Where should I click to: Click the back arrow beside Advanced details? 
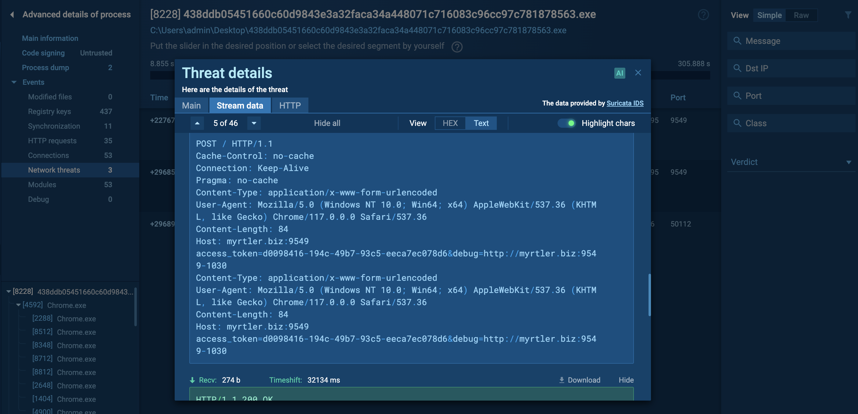[12, 14]
